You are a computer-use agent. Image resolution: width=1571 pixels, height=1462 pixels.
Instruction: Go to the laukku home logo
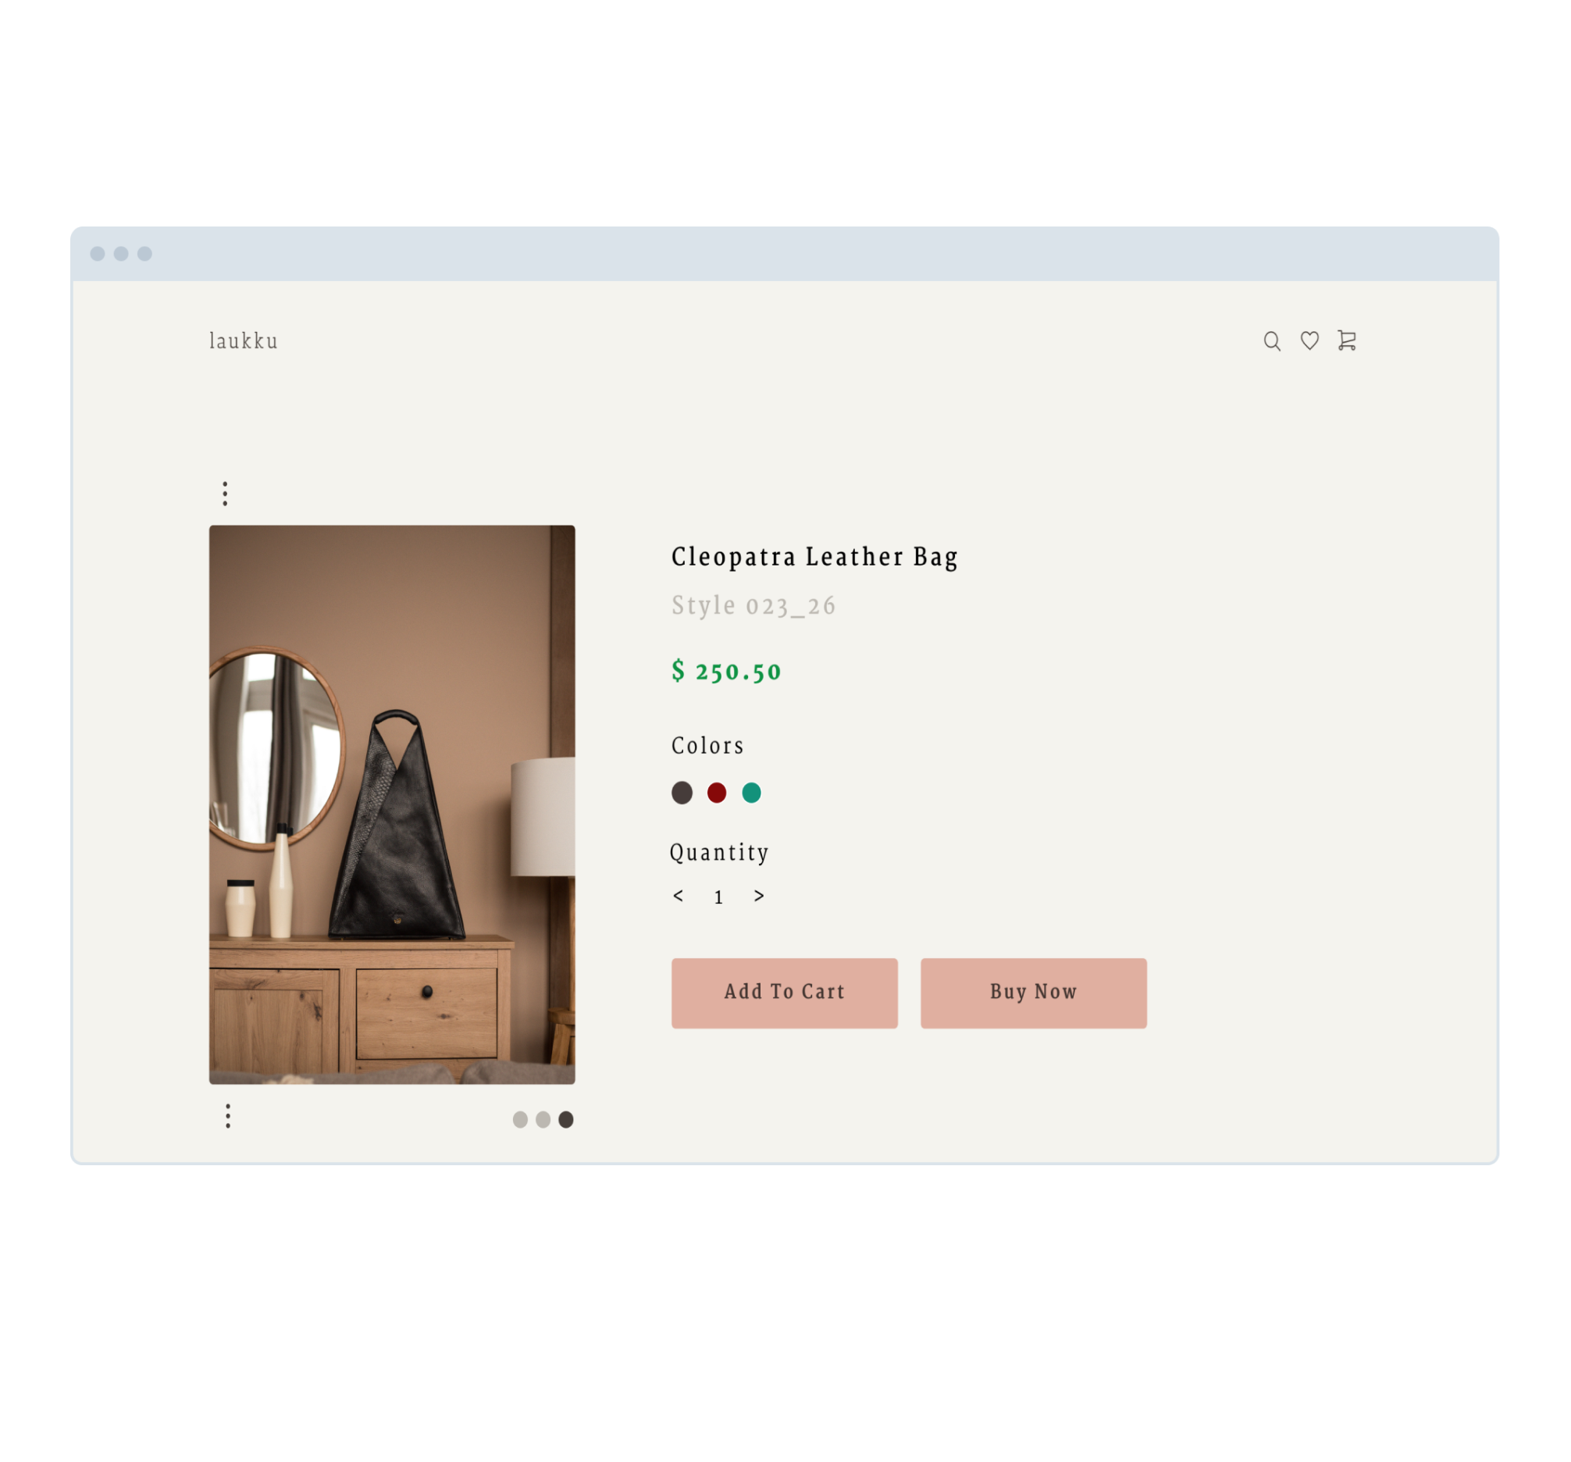pyautogui.click(x=244, y=341)
